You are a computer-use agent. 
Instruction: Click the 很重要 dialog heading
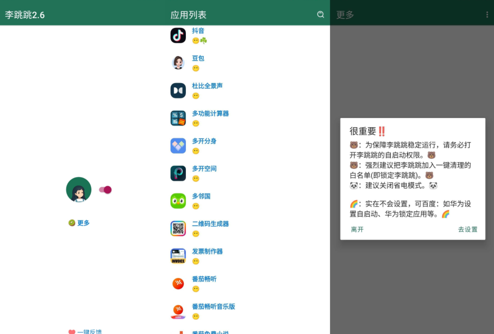pyautogui.click(x=367, y=131)
